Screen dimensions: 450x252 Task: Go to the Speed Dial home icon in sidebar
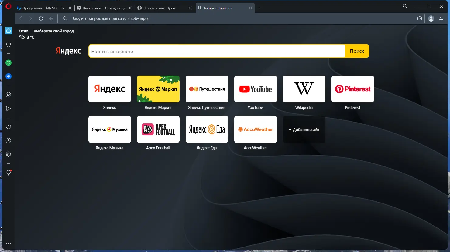pyautogui.click(x=9, y=31)
